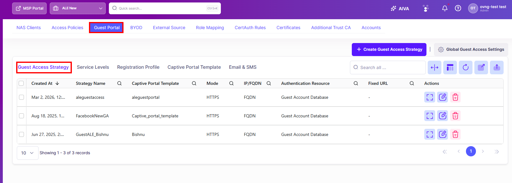Open the Role Mapping tab

click(210, 28)
